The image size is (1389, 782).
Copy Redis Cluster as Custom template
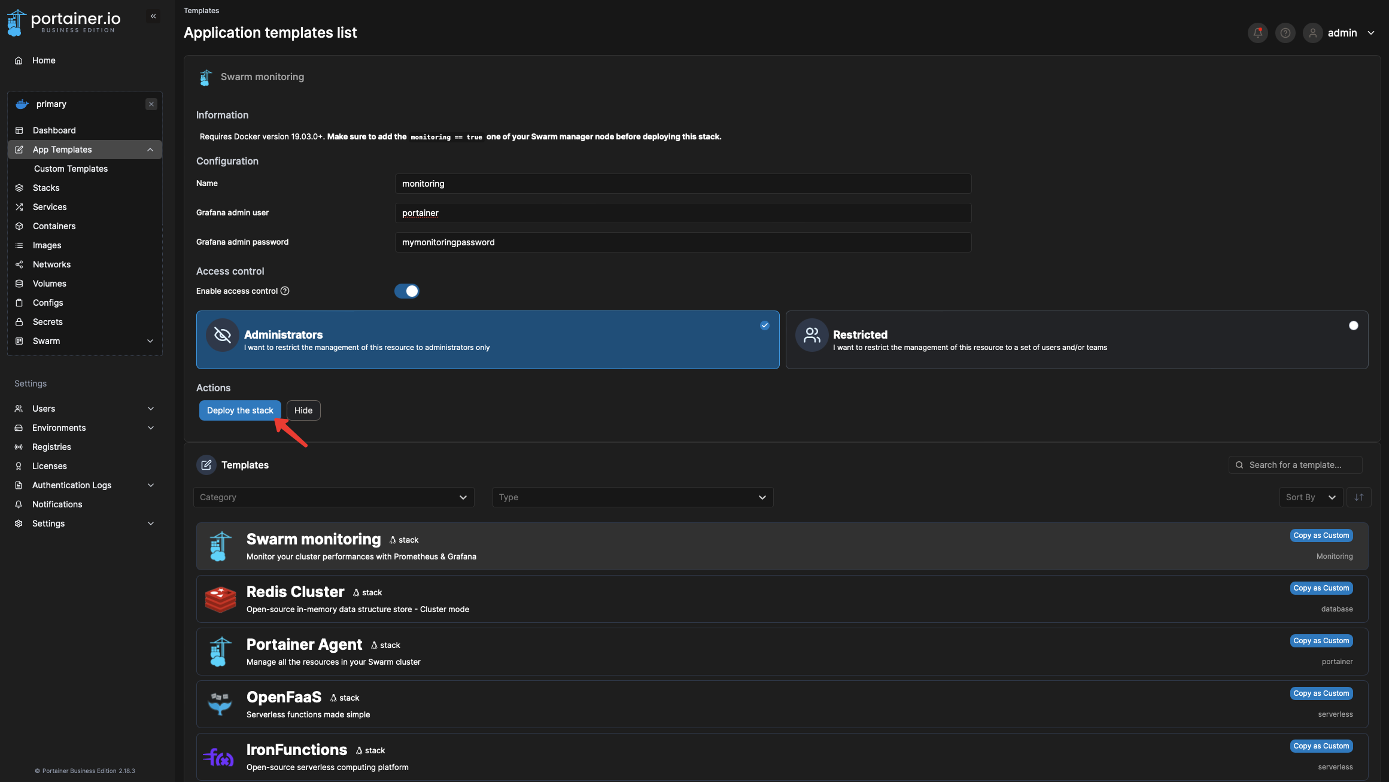1321,588
